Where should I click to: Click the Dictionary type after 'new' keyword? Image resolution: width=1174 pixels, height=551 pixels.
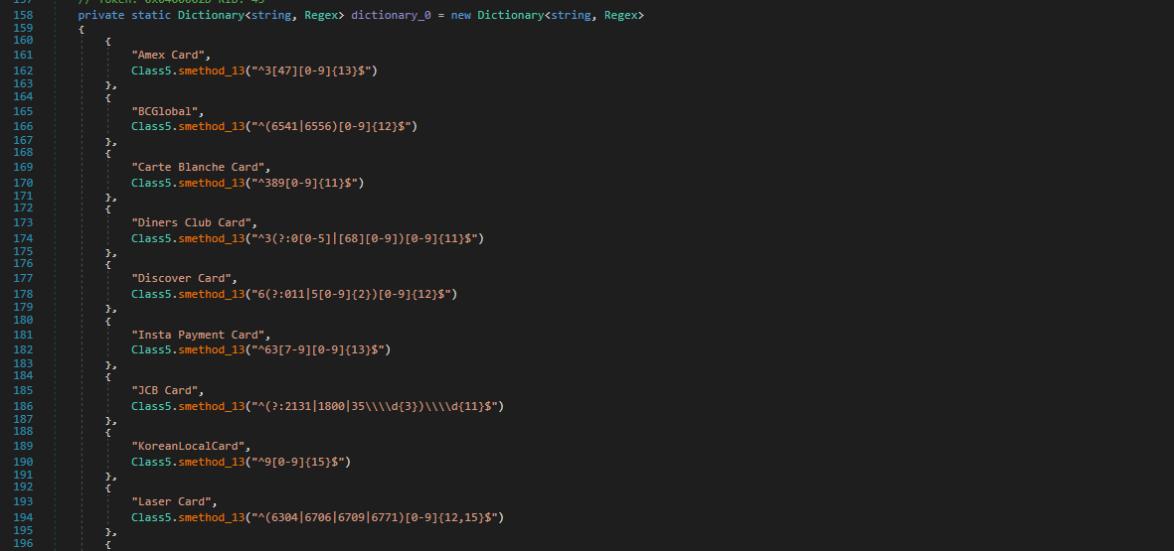510,16
